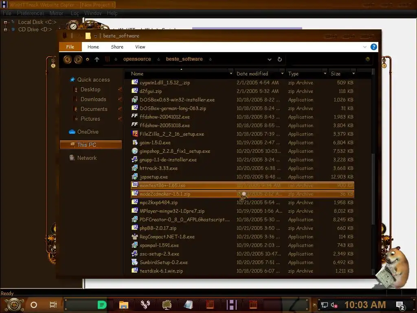The image size is (417, 313).
Task: Open WinHTTrack Window menu
Action: click(x=93, y=13)
